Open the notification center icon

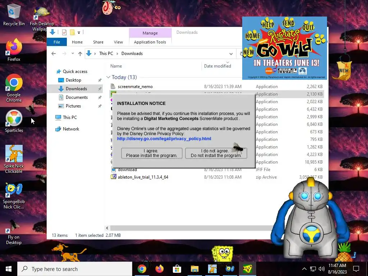coord(356,269)
